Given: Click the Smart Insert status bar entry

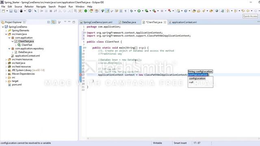Looking at the screenshot, I should click(180, 143).
